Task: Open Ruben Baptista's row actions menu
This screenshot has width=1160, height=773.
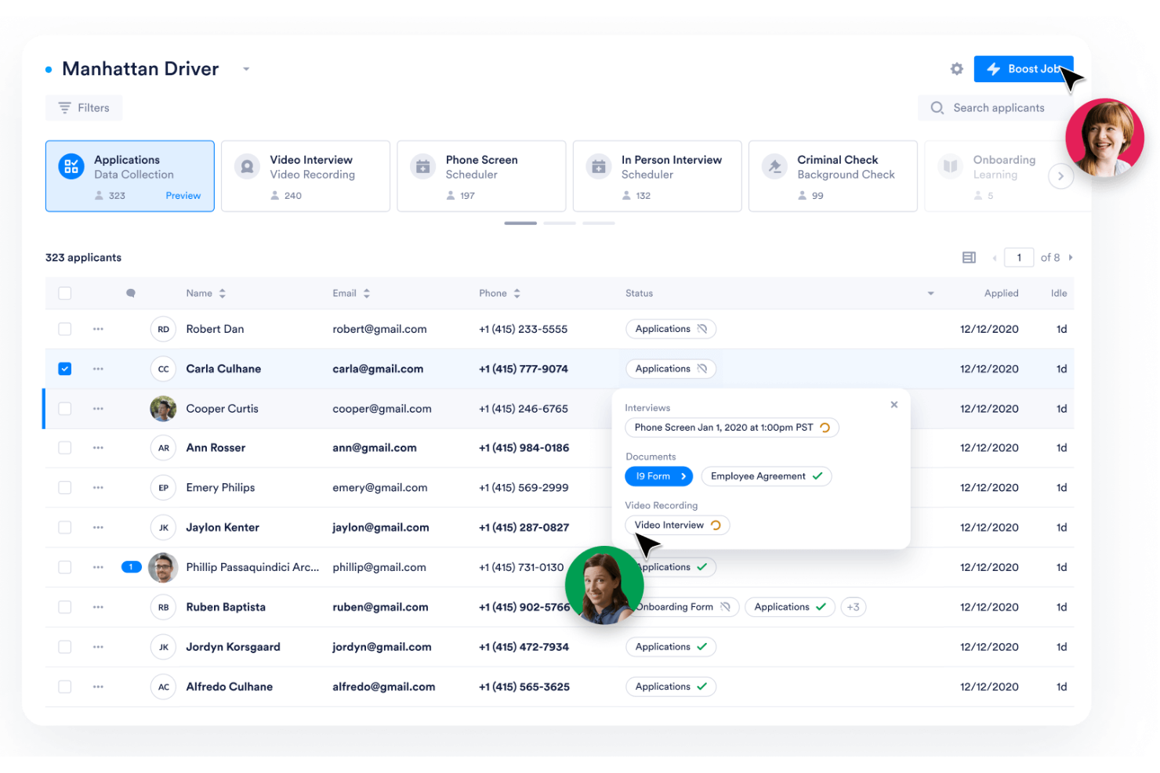Action: 98,607
